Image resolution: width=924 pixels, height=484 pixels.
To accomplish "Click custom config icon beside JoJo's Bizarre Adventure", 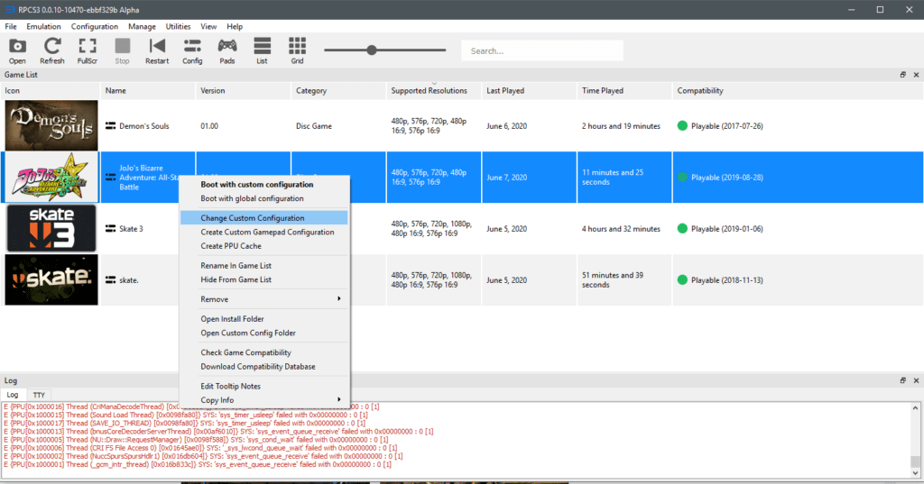I will 110,178.
